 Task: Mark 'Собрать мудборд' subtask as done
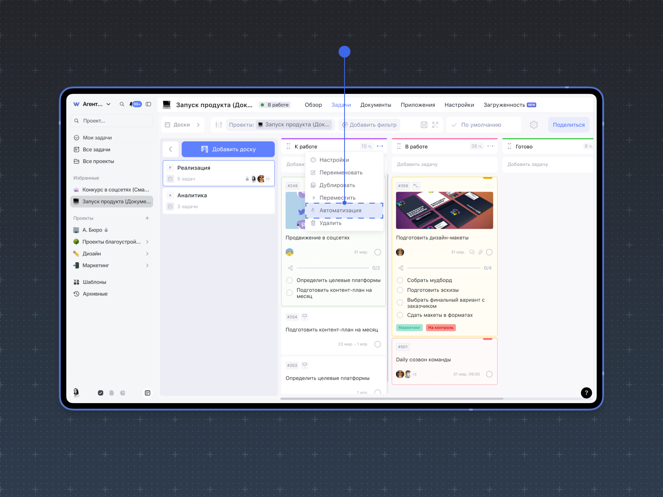click(400, 280)
